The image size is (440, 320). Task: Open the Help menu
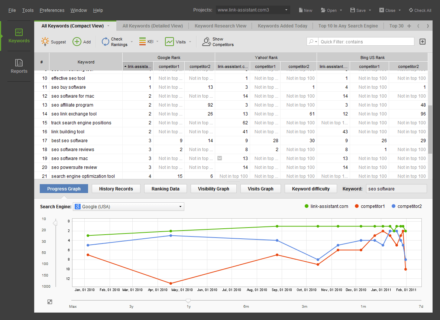pos(98,10)
